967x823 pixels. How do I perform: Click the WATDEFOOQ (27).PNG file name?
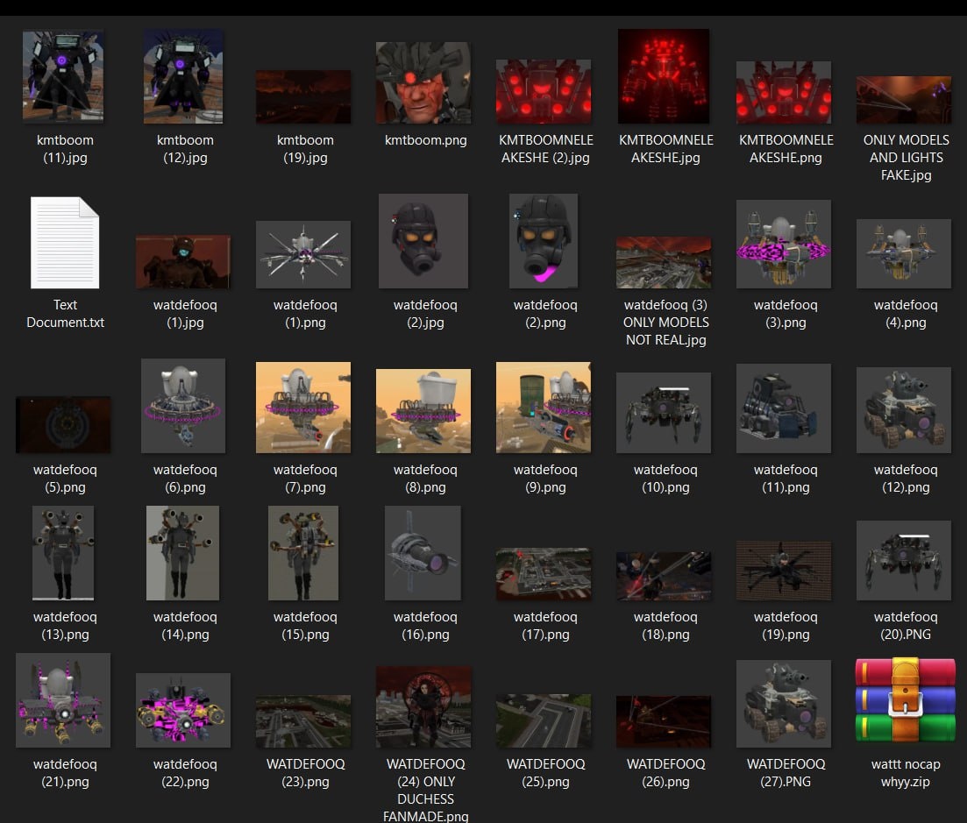click(x=786, y=773)
